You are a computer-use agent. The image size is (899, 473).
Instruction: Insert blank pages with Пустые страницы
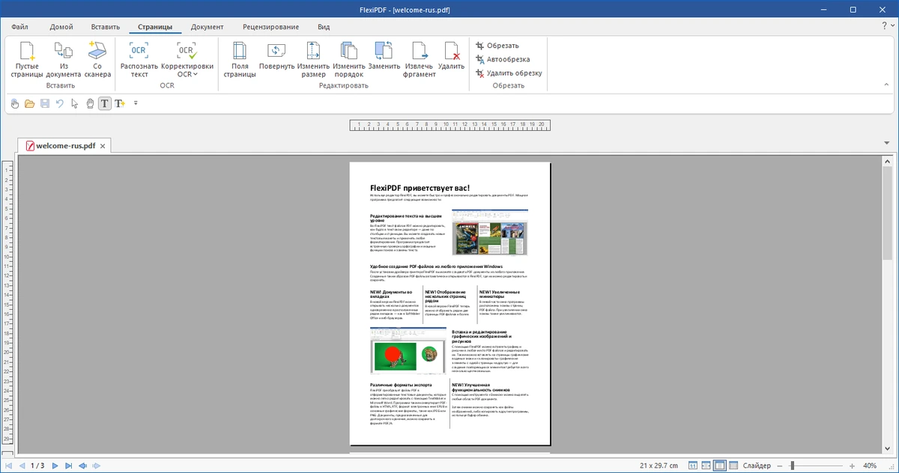pos(28,60)
